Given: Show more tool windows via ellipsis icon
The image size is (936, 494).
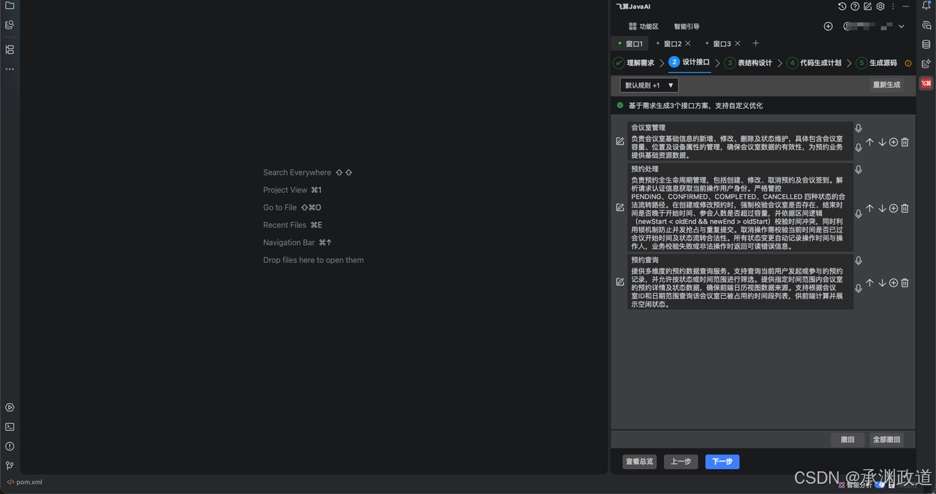Looking at the screenshot, I should (10, 69).
